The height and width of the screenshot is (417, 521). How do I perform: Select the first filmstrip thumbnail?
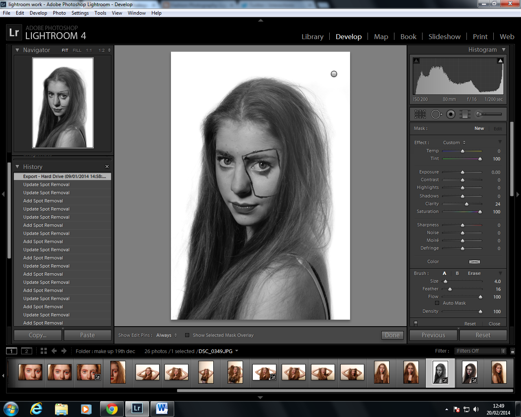30,372
